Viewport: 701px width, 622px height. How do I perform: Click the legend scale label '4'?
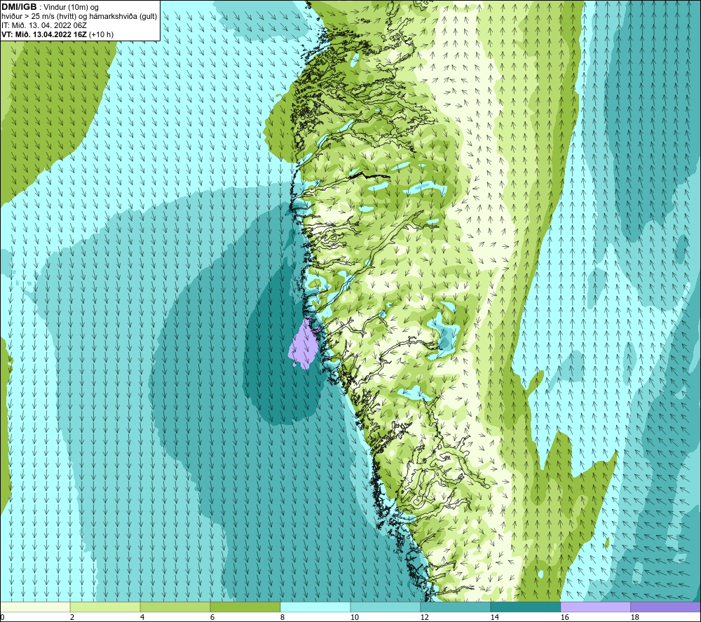pos(142,617)
